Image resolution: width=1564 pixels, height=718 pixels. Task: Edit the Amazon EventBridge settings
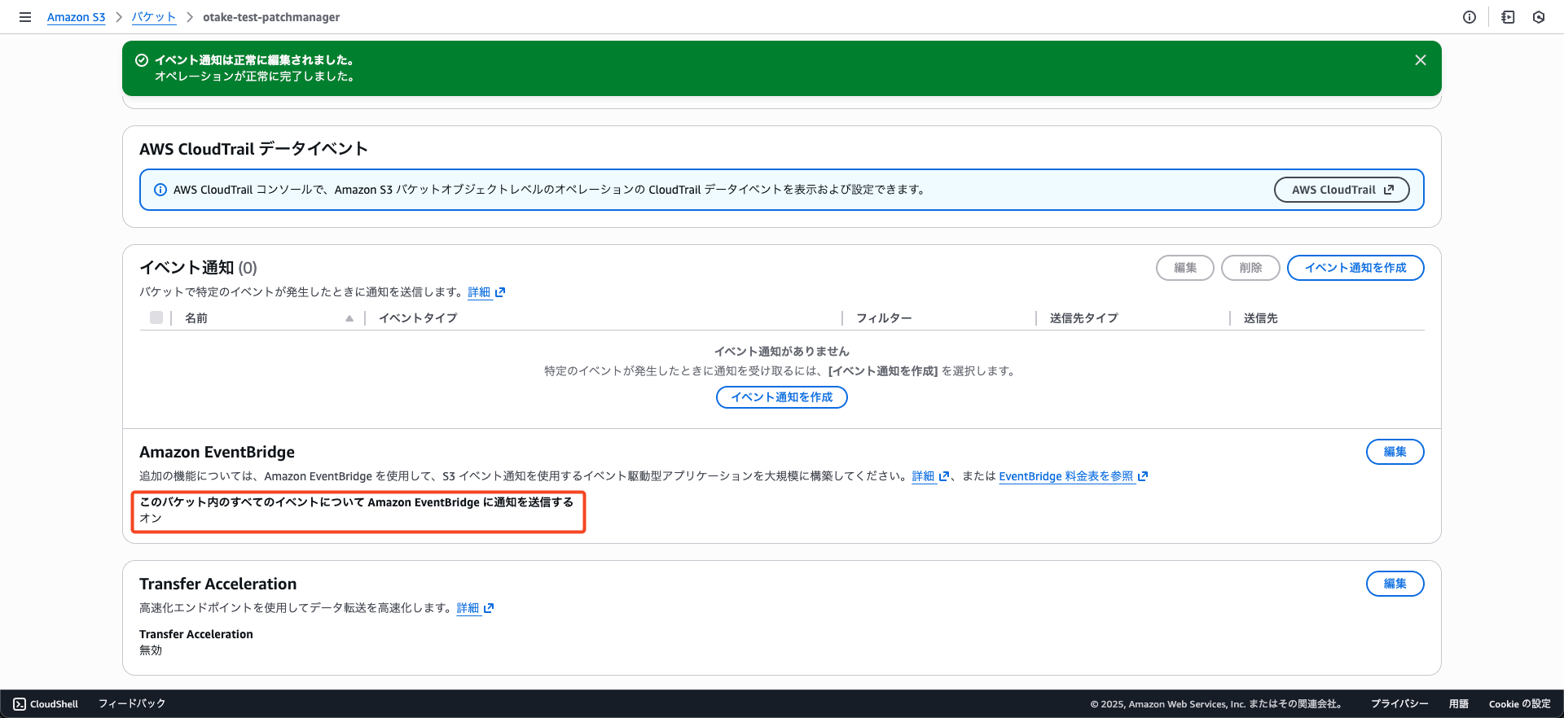pyautogui.click(x=1395, y=452)
